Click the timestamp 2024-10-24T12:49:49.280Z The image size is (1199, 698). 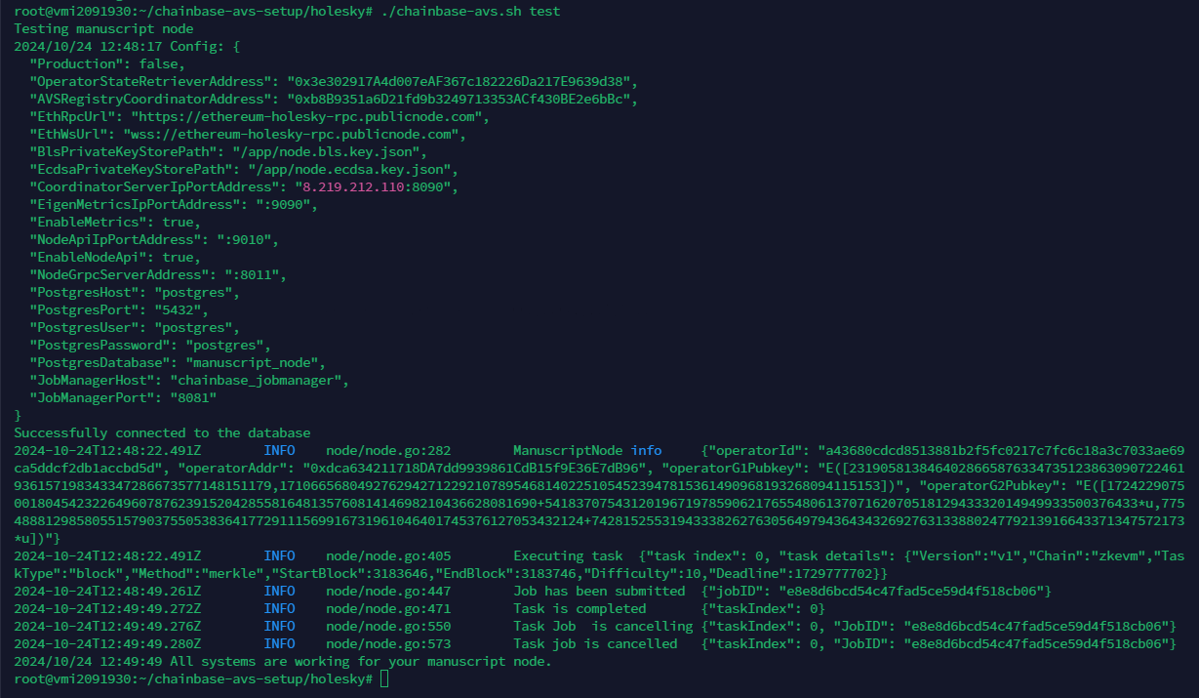[x=107, y=643]
